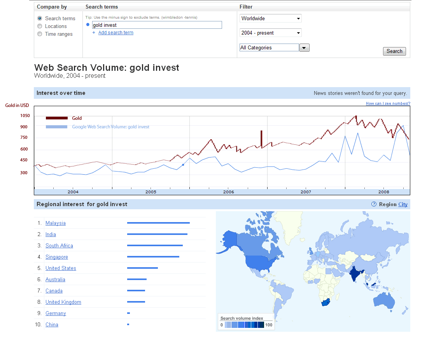Viewport: 441px width, 338px height.
Task: Click the Malaysia link in regional list
Action: click(56, 223)
